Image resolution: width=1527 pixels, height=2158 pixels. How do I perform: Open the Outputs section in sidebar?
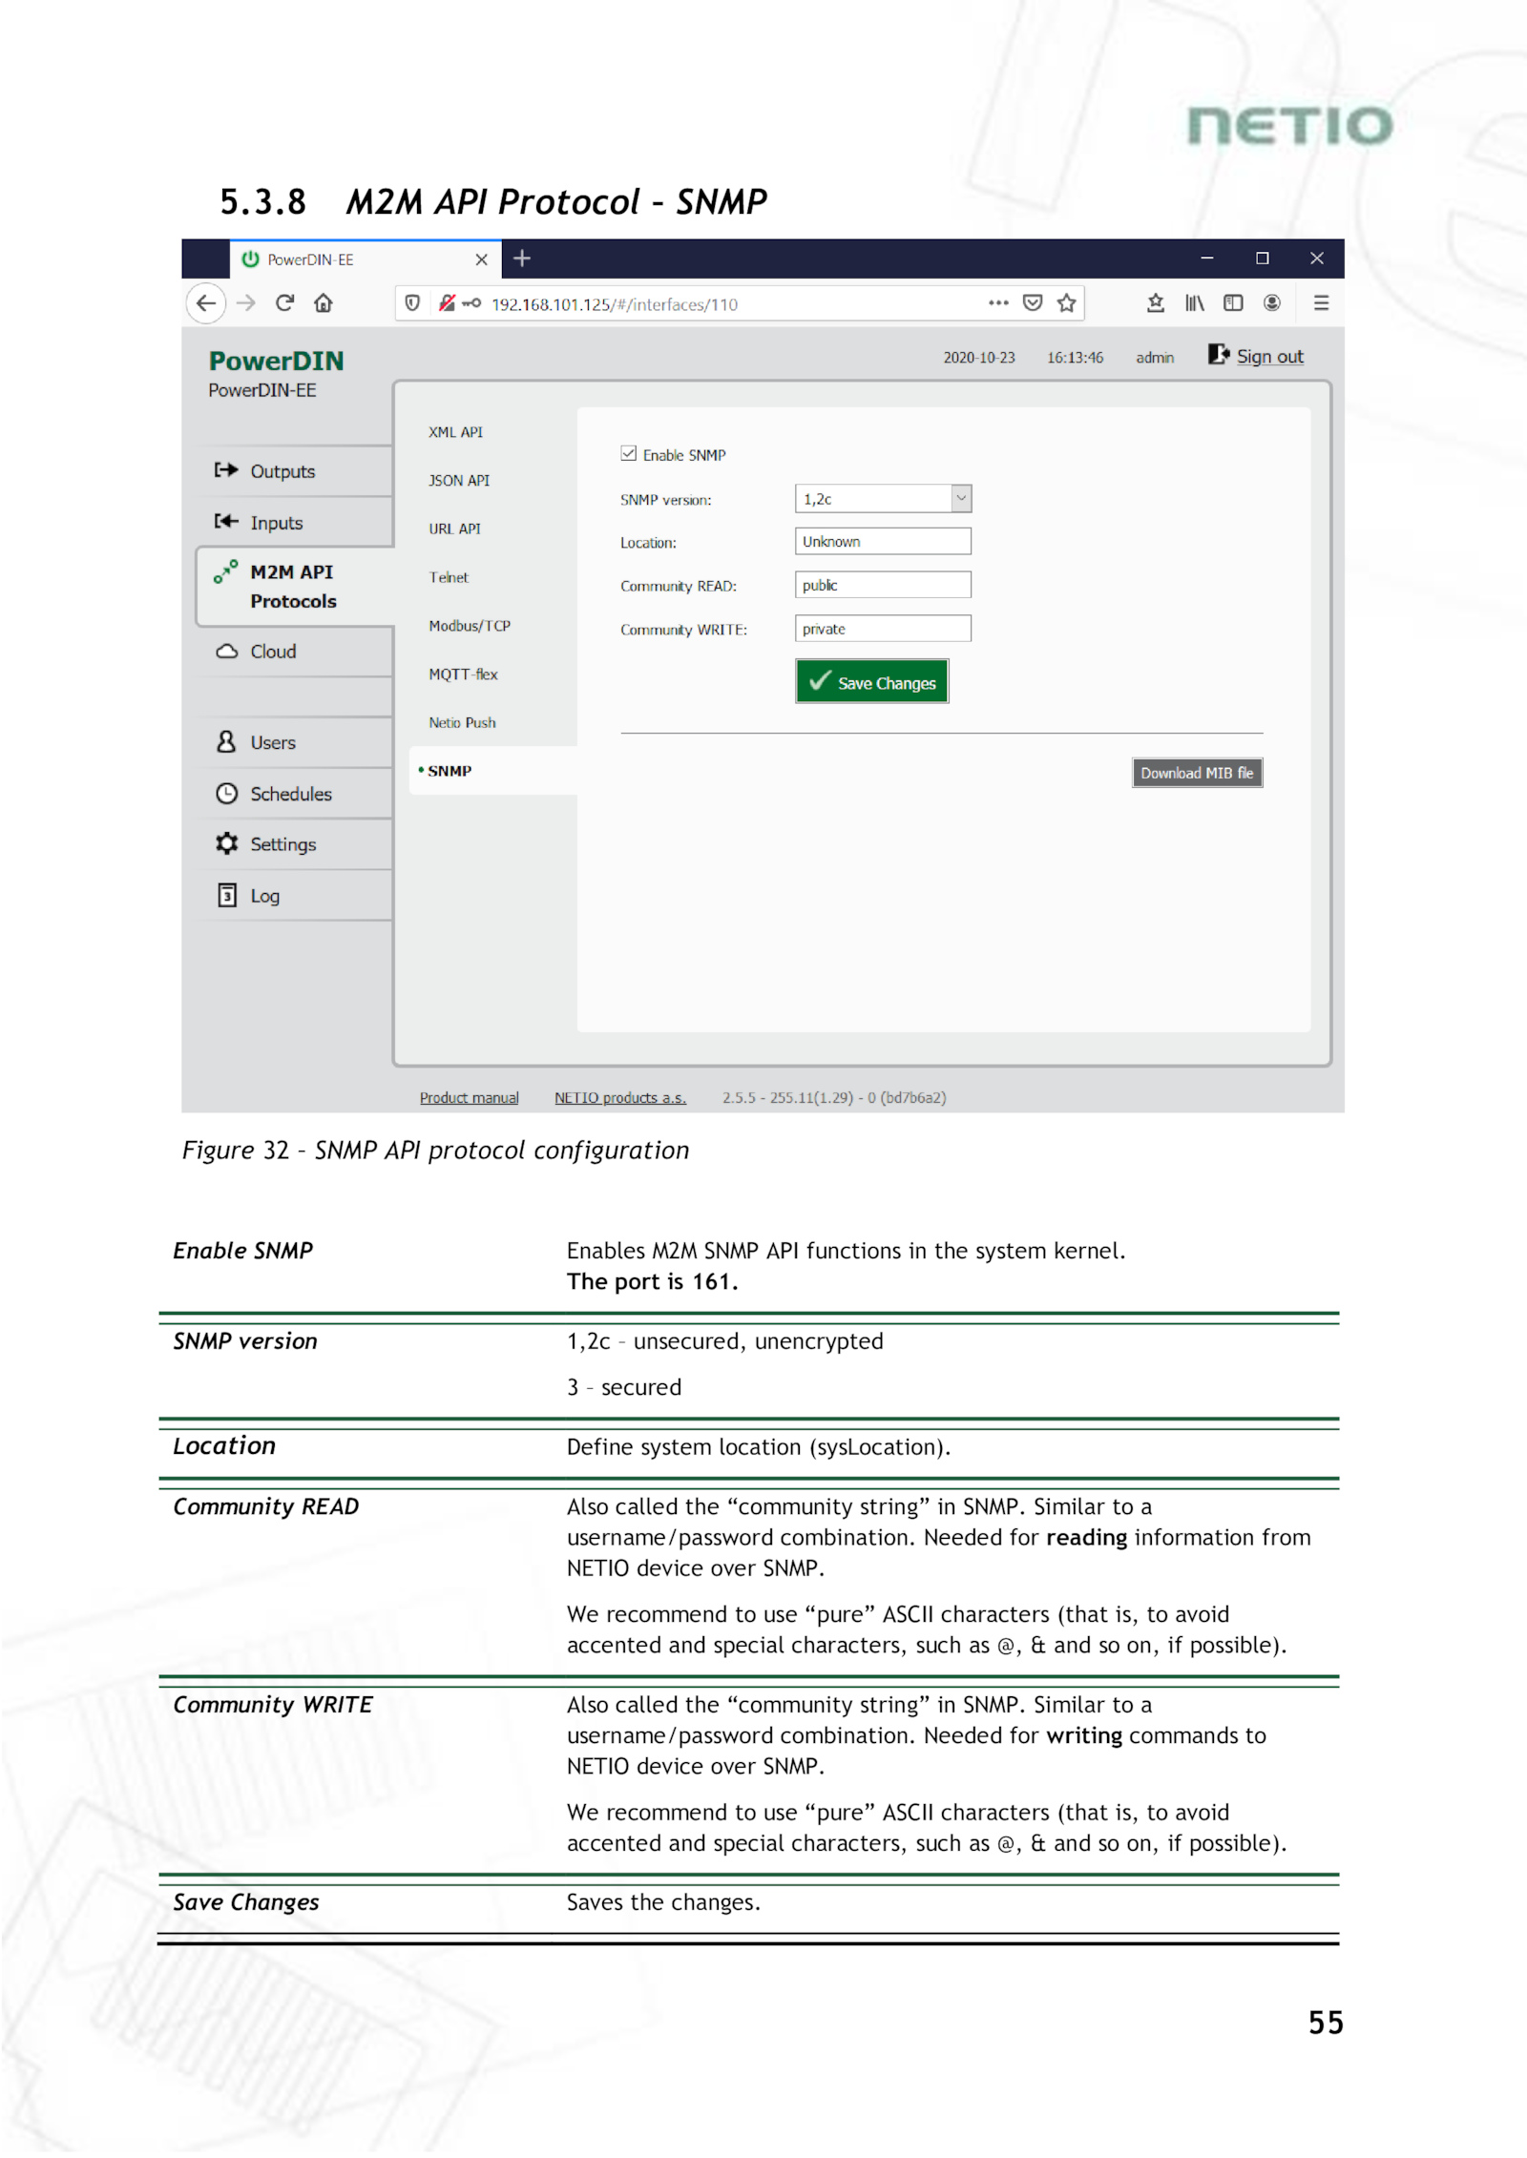[x=282, y=471]
